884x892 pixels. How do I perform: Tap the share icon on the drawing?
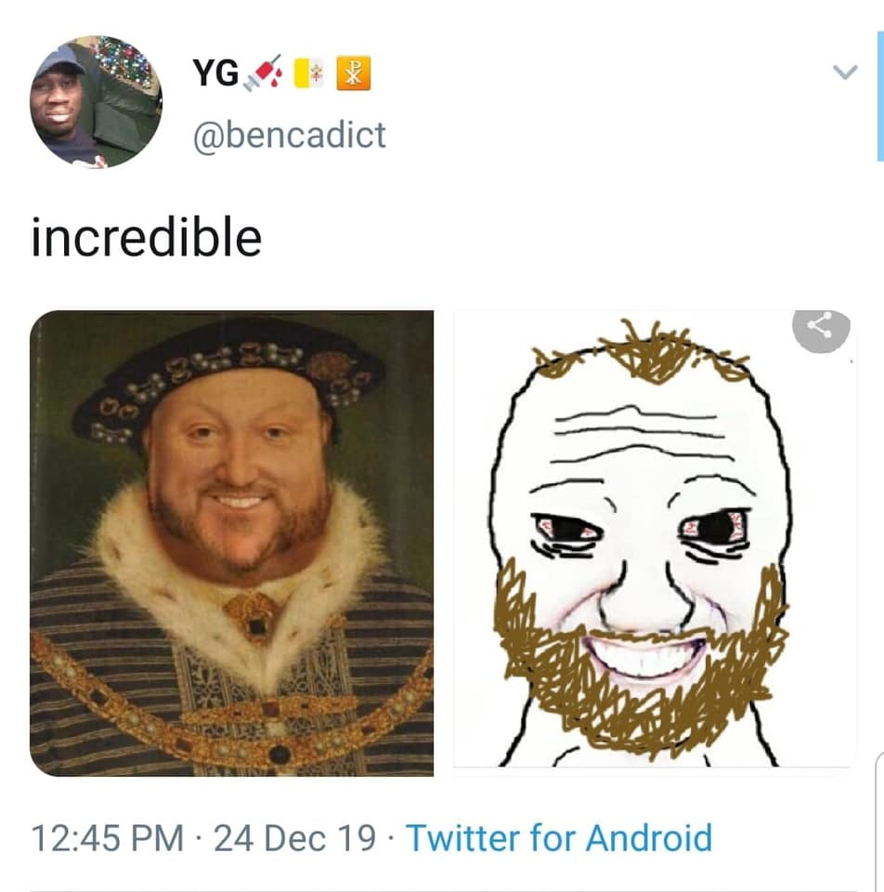[x=821, y=327]
